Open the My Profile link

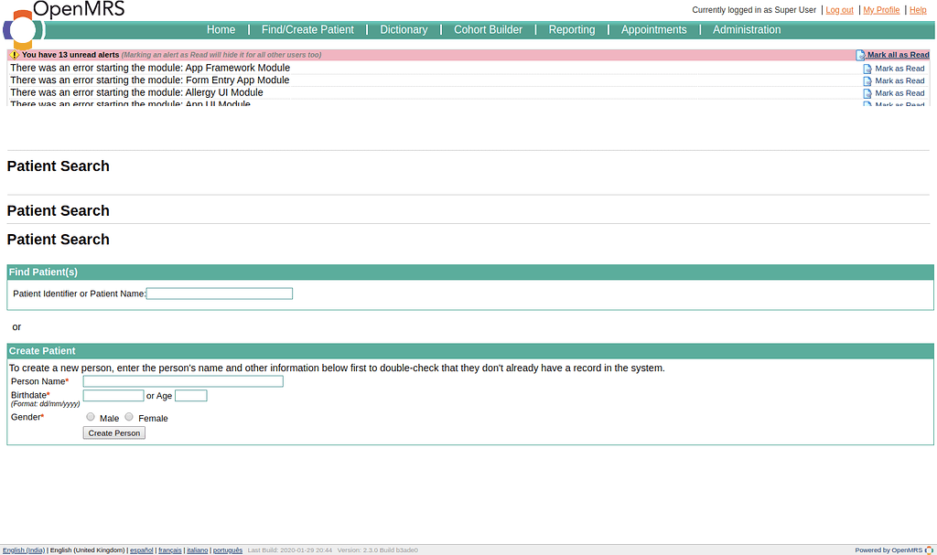(x=881, y=10)
